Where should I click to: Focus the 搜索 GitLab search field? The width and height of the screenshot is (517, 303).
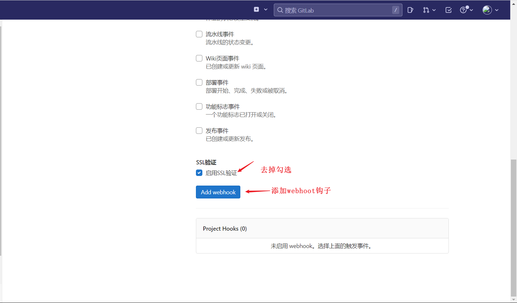(x=338, y=10)
